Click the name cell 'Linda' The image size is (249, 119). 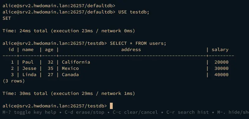[29, 75]
